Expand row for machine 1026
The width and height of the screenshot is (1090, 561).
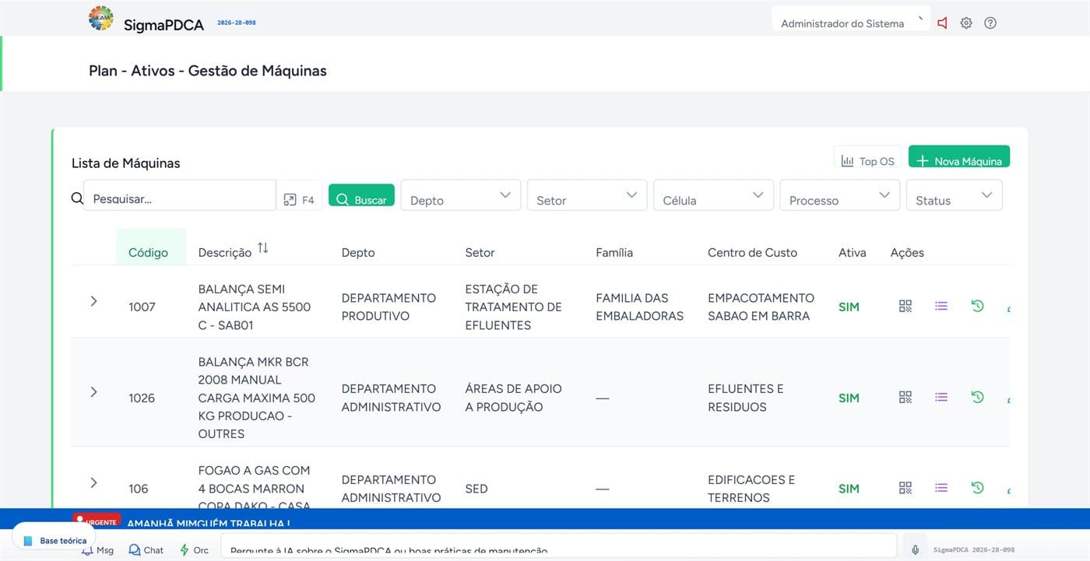pyautogui.click(x=93, y=392)
